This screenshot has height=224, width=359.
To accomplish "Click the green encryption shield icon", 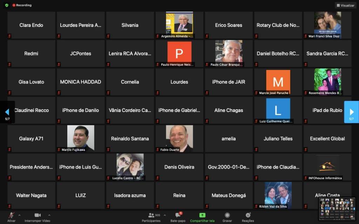I will click(x=6, y=5).
